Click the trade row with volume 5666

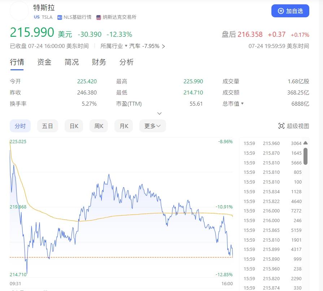pos(272,163)
